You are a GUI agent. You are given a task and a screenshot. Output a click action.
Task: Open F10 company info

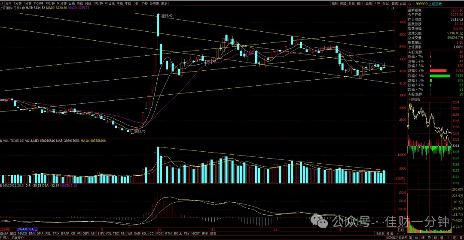click(377, 3)
